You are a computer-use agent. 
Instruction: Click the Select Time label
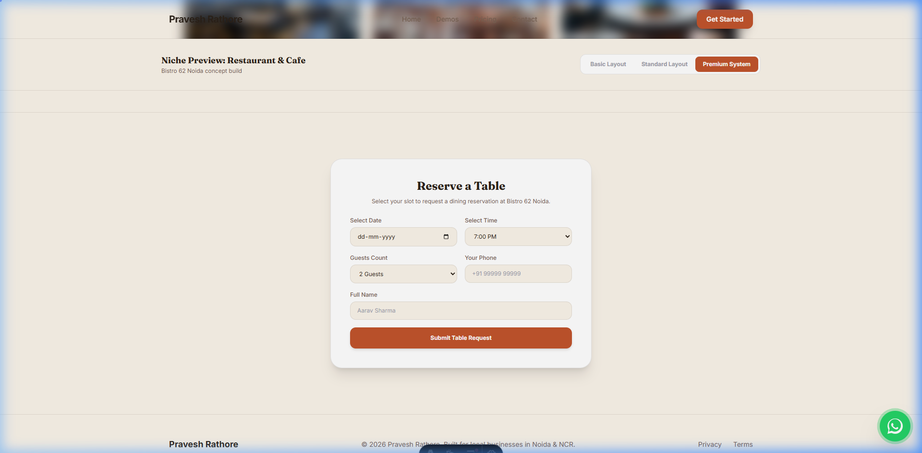point(481,221)
